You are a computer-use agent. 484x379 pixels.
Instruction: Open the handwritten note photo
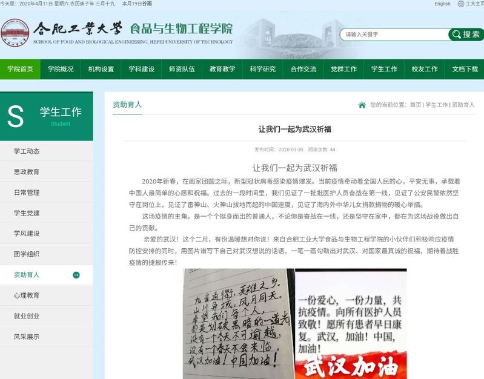[239, 324]
